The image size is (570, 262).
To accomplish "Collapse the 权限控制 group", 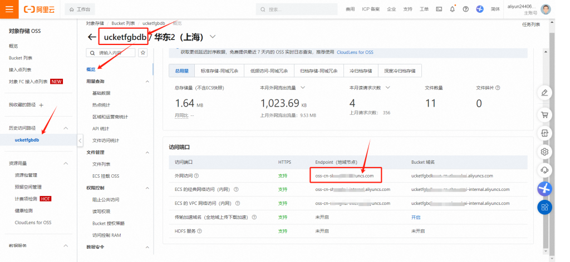I will point(147,188).
